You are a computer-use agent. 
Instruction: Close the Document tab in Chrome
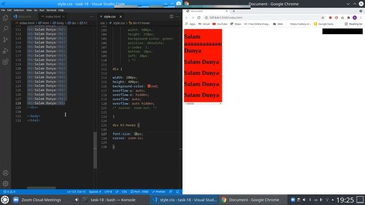point(226,11)
